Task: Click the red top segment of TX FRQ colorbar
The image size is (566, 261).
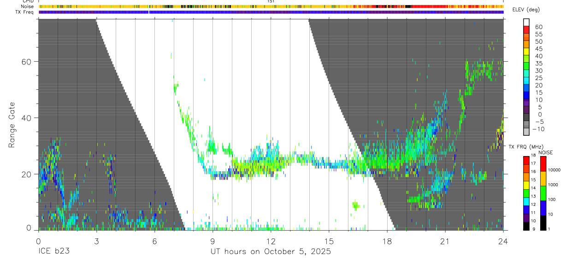Action: (526, 160)
